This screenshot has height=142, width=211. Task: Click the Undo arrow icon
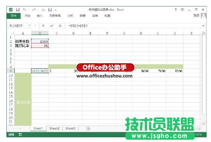pyautogui.click(x=24, y=9)
